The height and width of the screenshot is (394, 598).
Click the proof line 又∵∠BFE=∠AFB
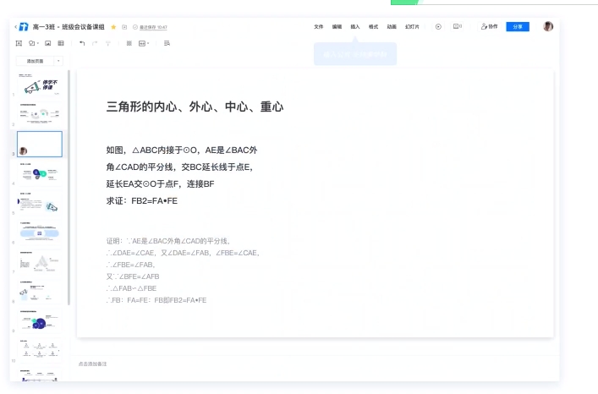133,276
